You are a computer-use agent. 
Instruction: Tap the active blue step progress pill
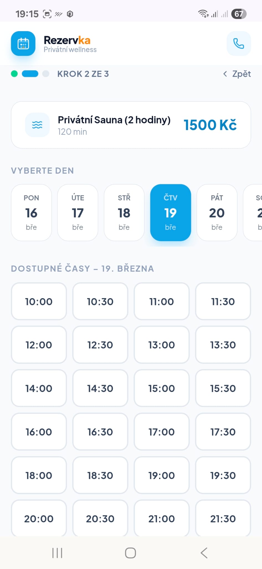(30, 74)
